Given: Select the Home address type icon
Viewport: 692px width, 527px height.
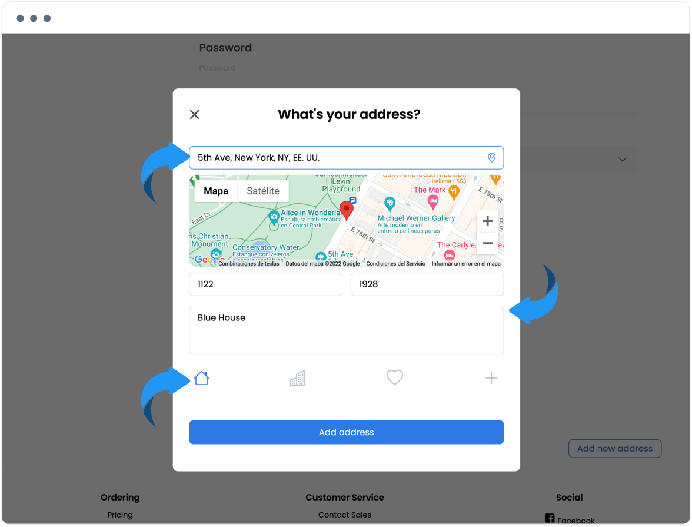Looking at the screenshot, I should (202, 378).
